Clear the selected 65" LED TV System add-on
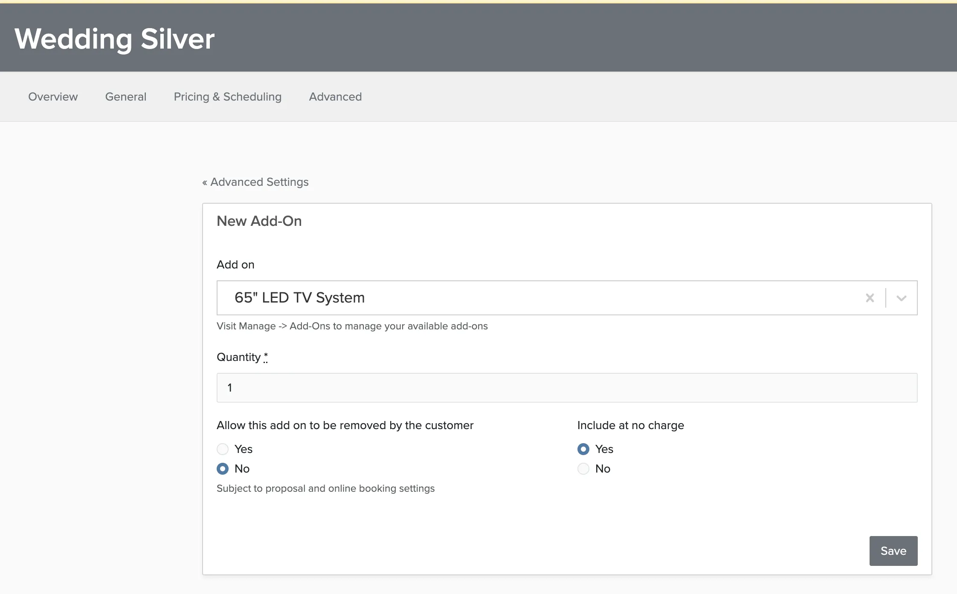The image size is (957, 594). tap(870, 298)
